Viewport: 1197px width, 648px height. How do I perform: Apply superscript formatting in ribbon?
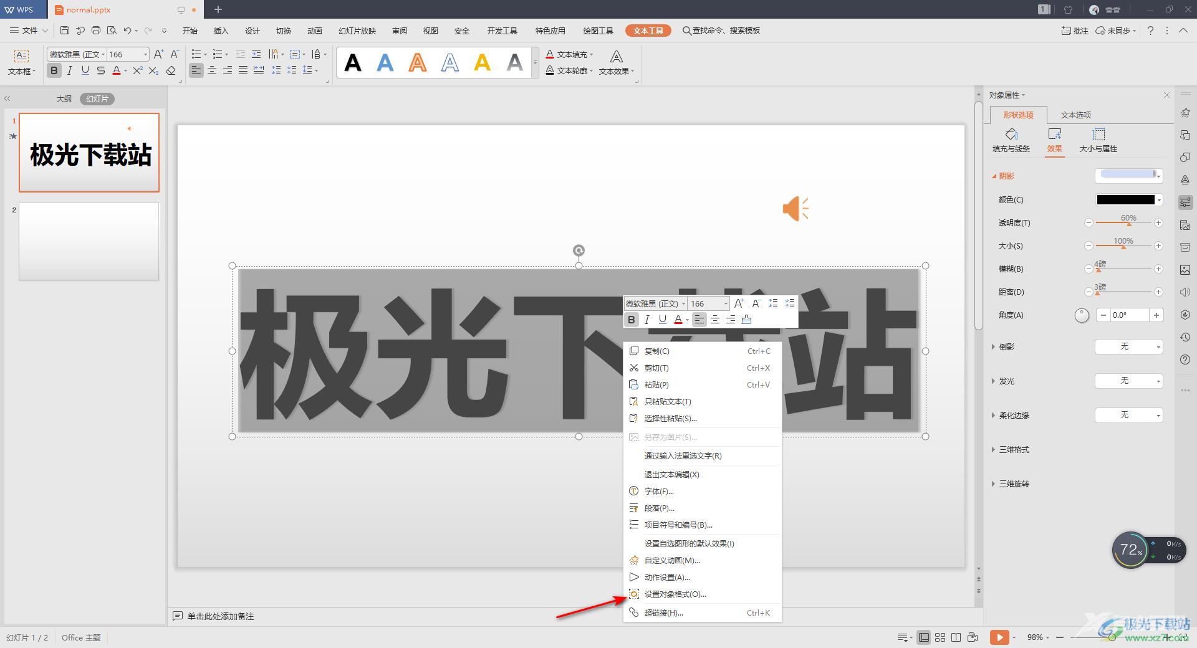tap(138, 70)
